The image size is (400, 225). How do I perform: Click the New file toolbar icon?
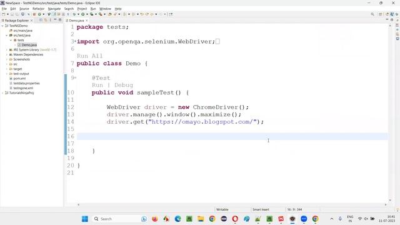(x=4, y=14)
